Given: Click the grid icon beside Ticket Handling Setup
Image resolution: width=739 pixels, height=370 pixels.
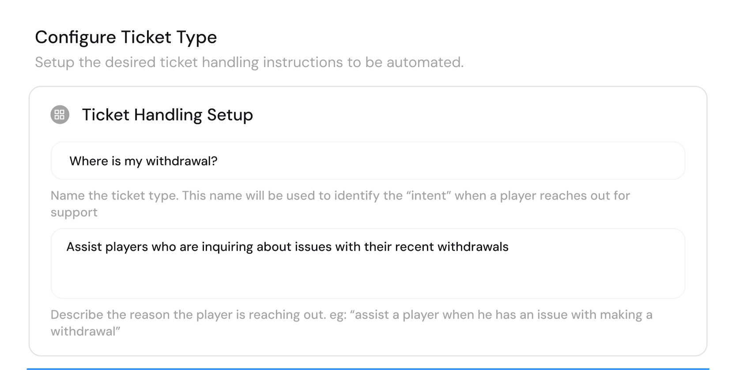Looking at the screenshot, I should [60, 115].
